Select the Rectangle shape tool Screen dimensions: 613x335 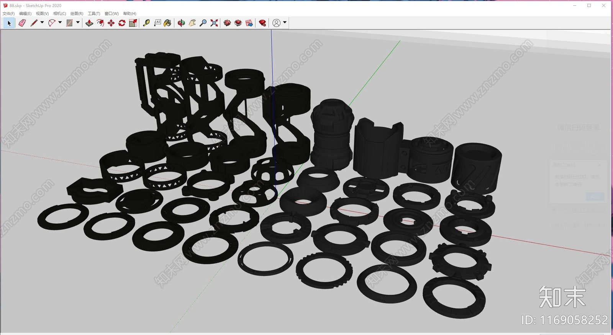(x=69, y=23)
